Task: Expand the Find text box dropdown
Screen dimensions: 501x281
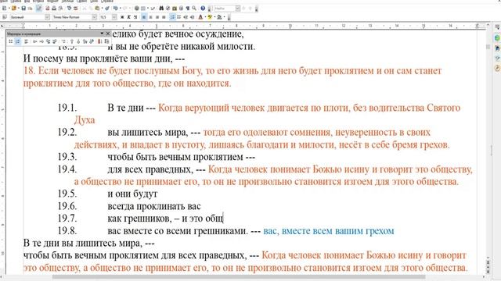Action: coord(238,9)
